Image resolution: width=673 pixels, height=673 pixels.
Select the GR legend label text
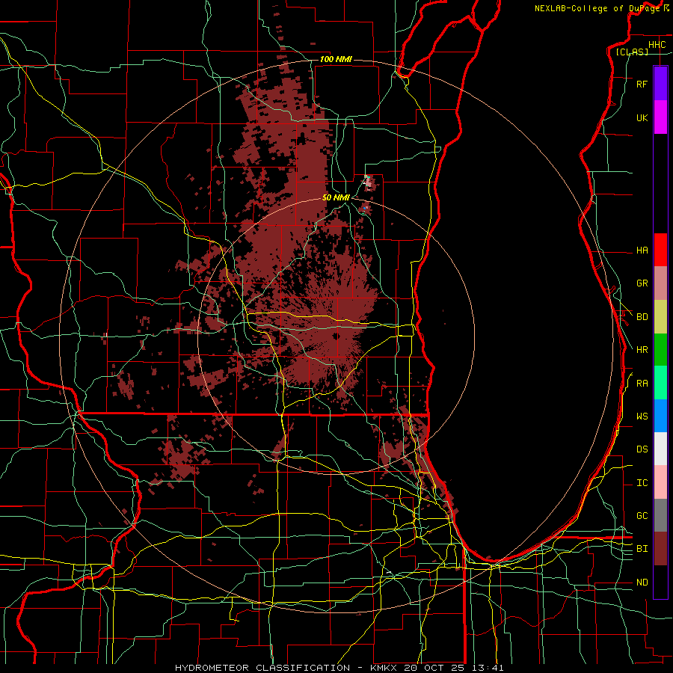point(642,283)
